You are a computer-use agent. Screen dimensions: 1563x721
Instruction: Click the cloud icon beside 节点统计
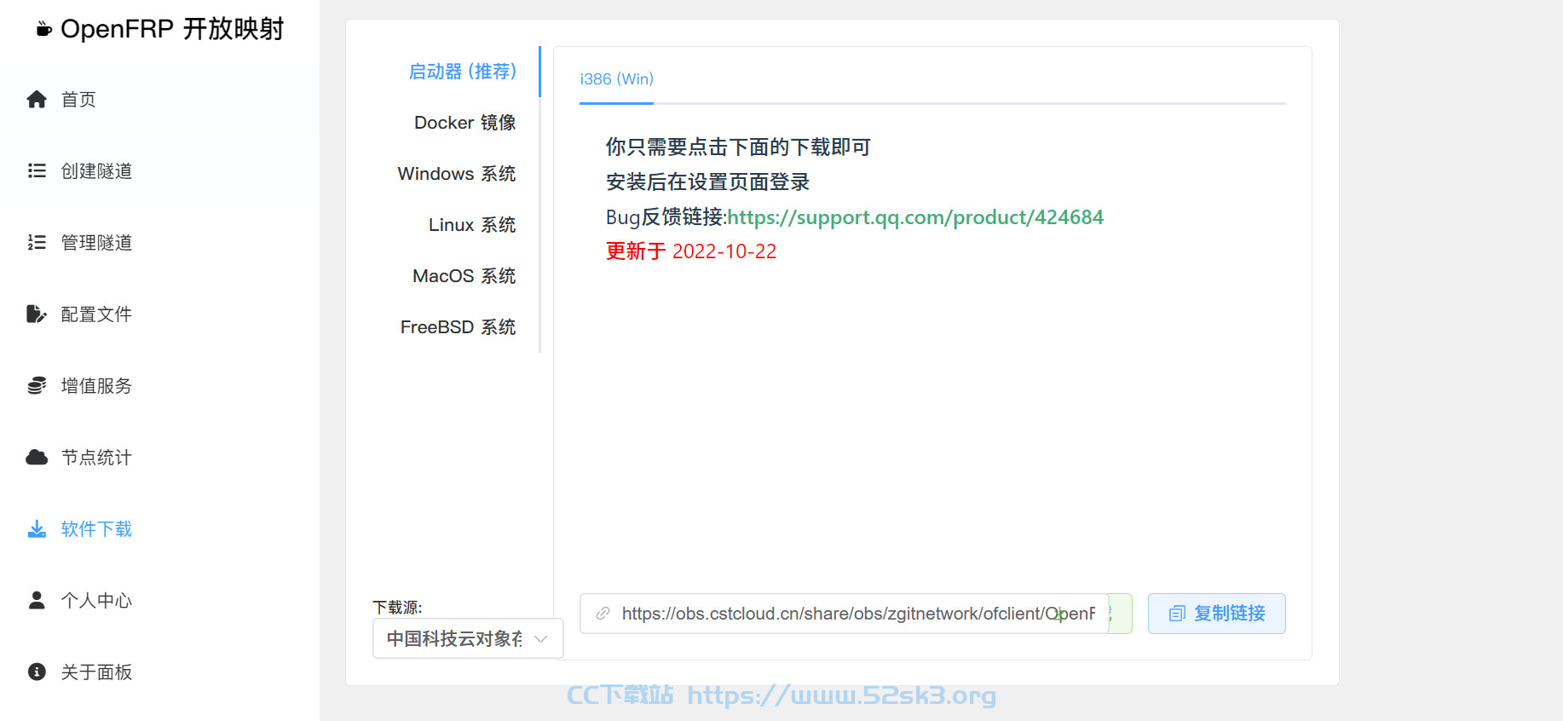(37, 458)
